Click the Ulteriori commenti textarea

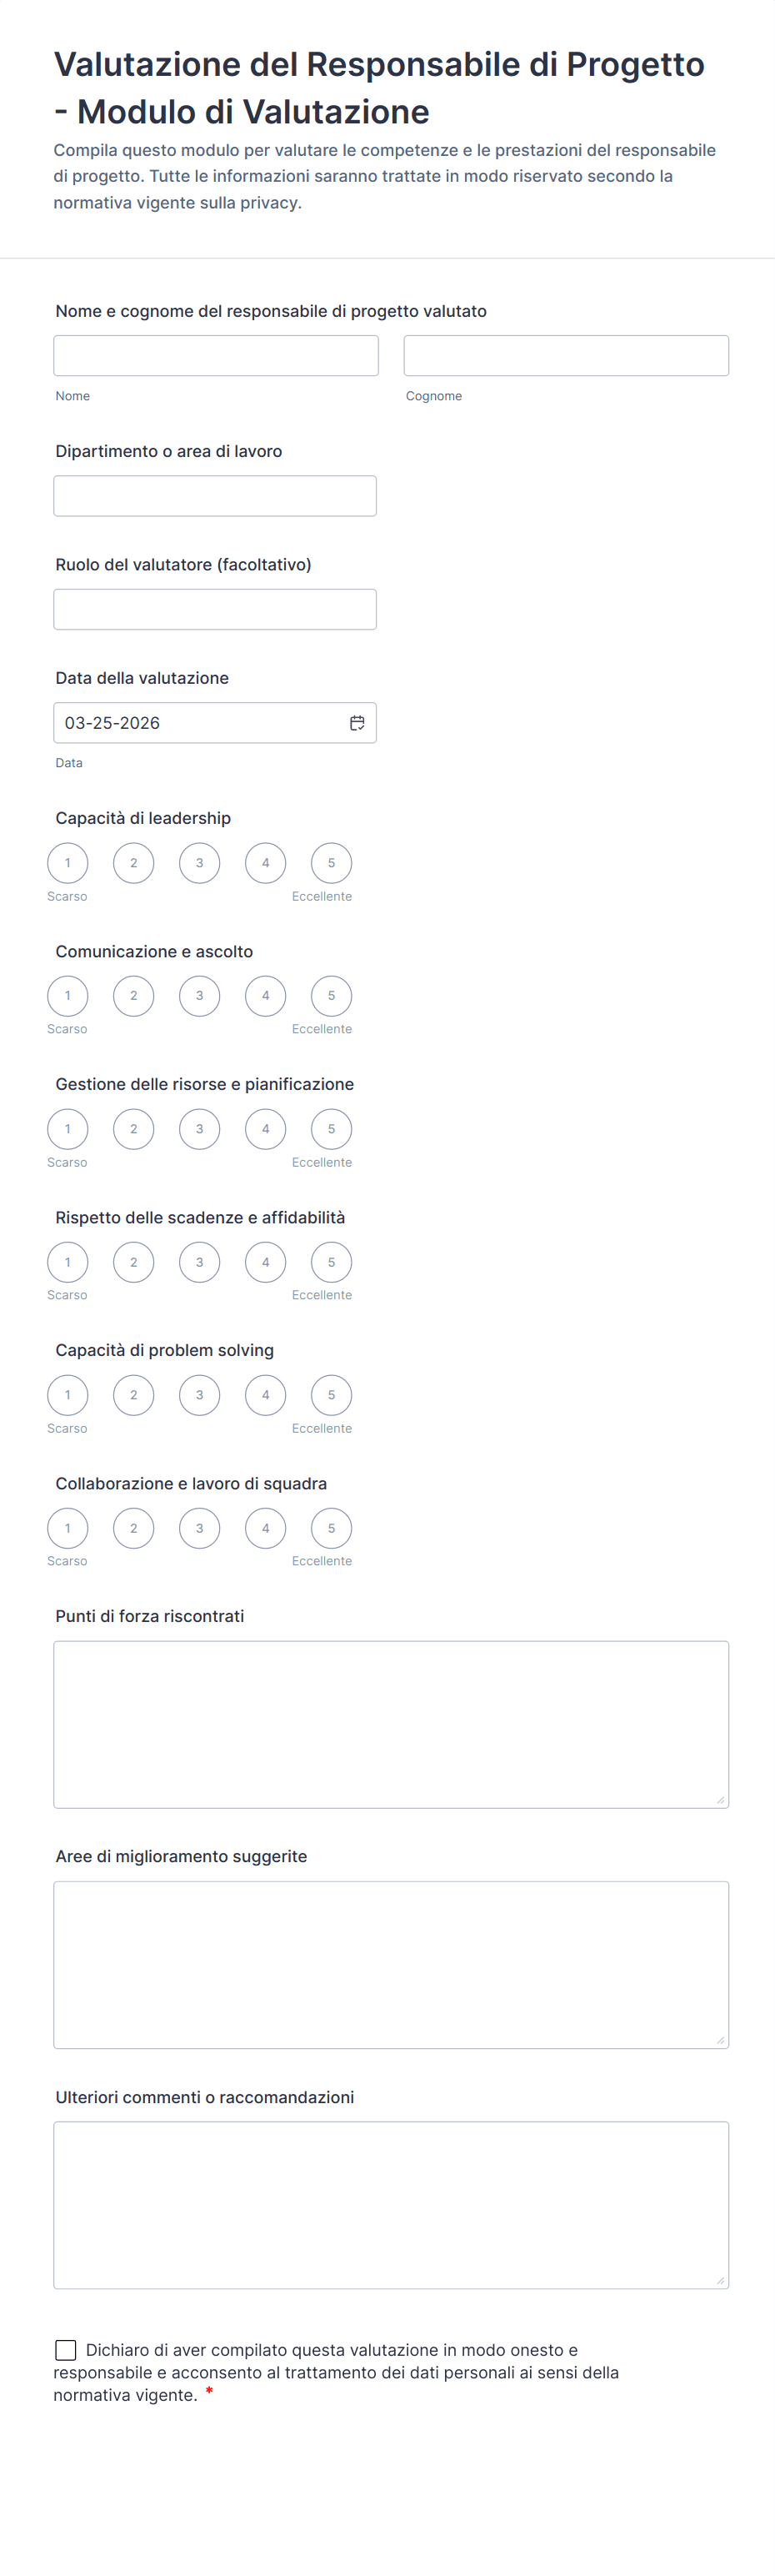pos(391,2205)
